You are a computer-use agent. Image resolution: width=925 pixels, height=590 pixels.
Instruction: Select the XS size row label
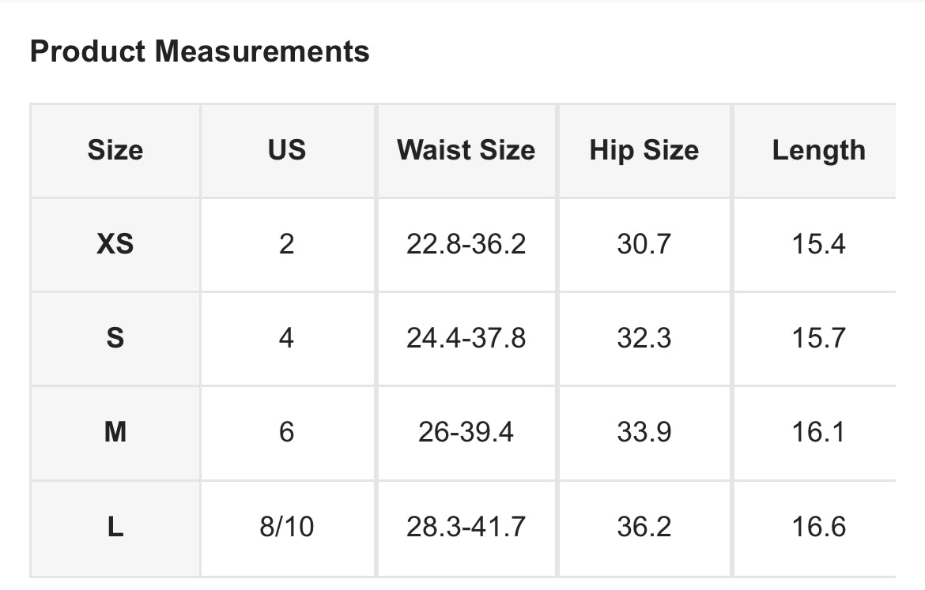[x=115, y=244]
